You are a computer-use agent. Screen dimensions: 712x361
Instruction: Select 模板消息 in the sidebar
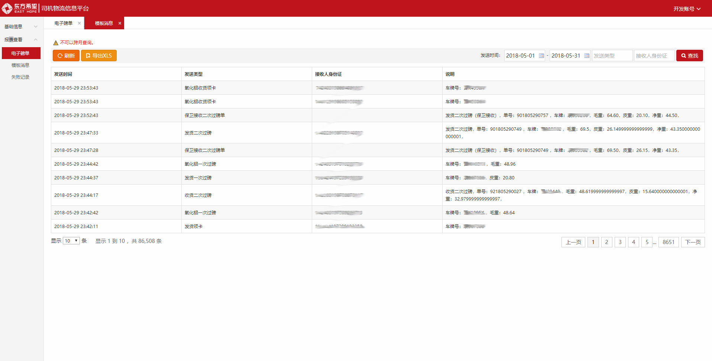click(x=20, y=65)
